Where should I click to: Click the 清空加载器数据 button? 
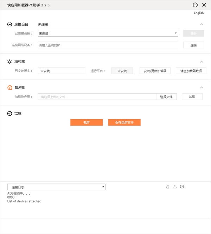pos(191,71)
